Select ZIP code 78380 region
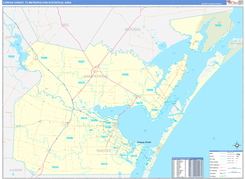This screenshot has width=245, height=179. 69,138
